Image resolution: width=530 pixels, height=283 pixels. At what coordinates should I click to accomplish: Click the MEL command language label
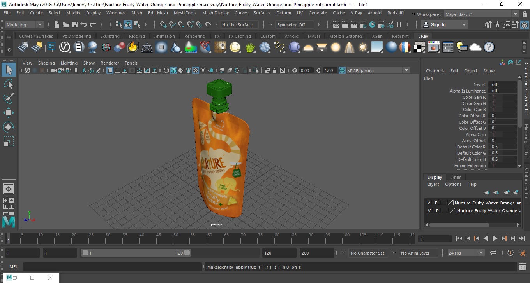pyautogui.click(x=13, y=267)
